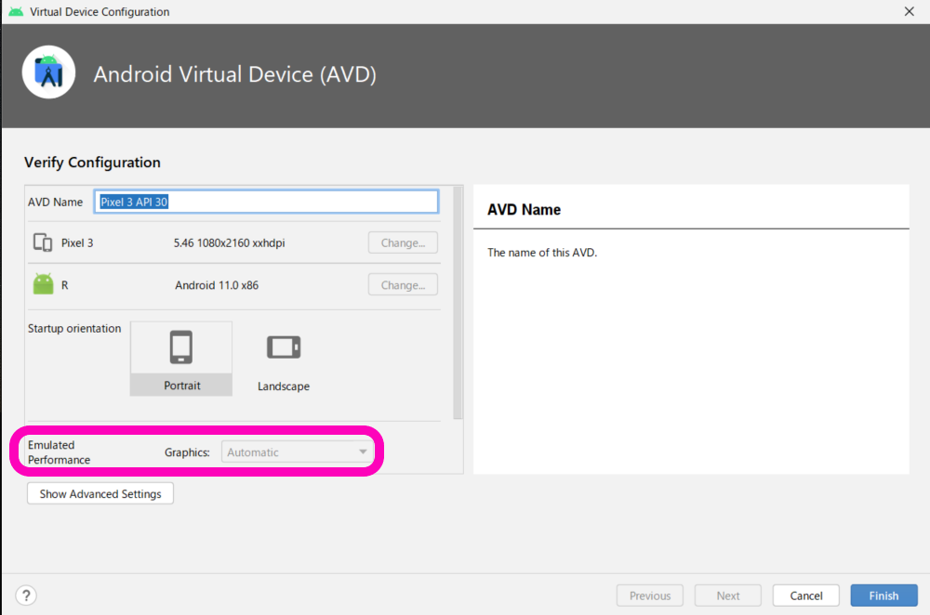Click the Android icon in the title bar

pos(16,12)
